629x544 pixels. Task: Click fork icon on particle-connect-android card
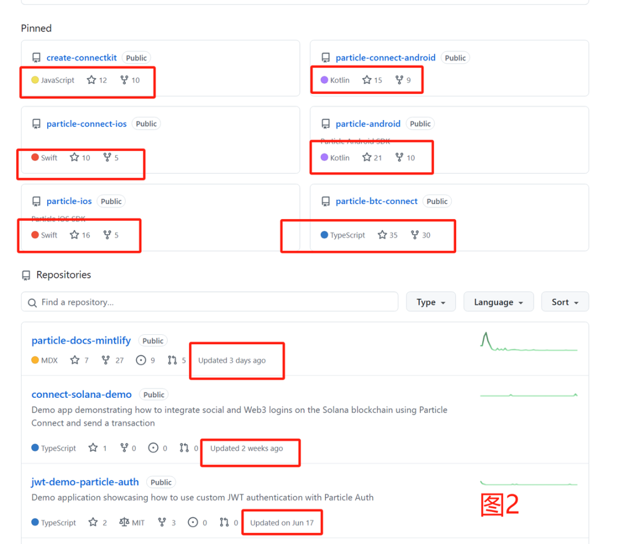point(399,80)
